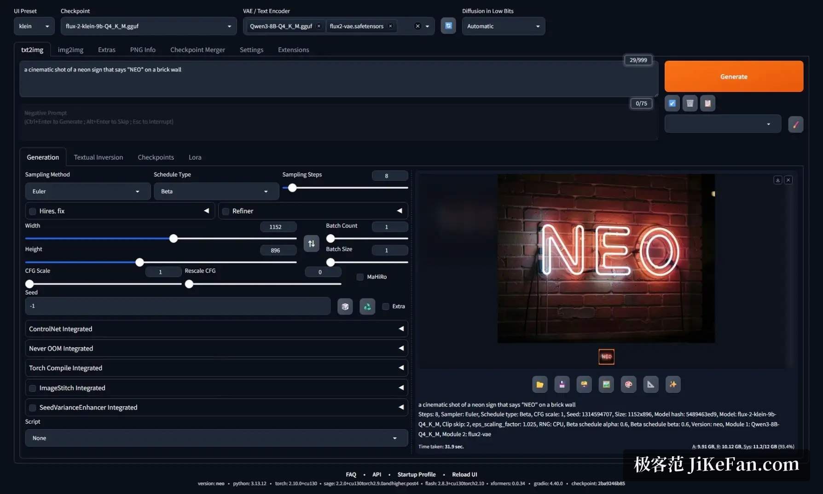Open the Checkpoint dropdown
The image size is (823, 494).
[149, 26]
